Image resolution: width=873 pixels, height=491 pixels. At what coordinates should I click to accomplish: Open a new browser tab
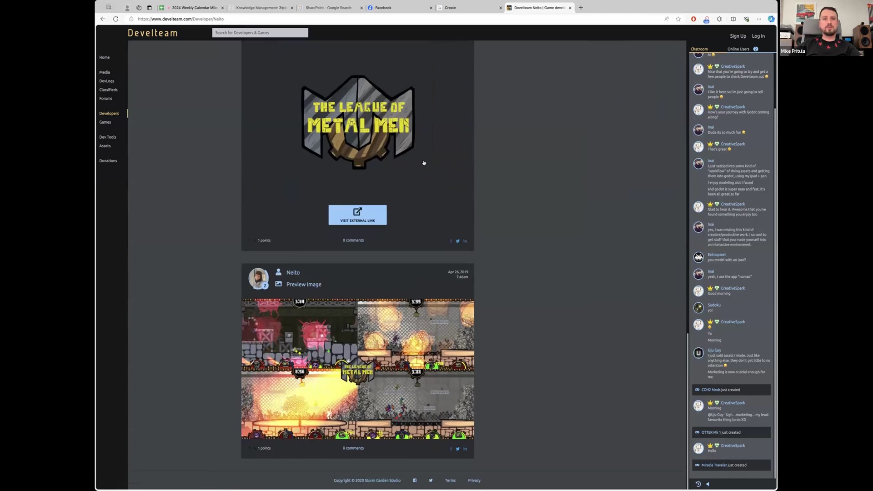581,8
